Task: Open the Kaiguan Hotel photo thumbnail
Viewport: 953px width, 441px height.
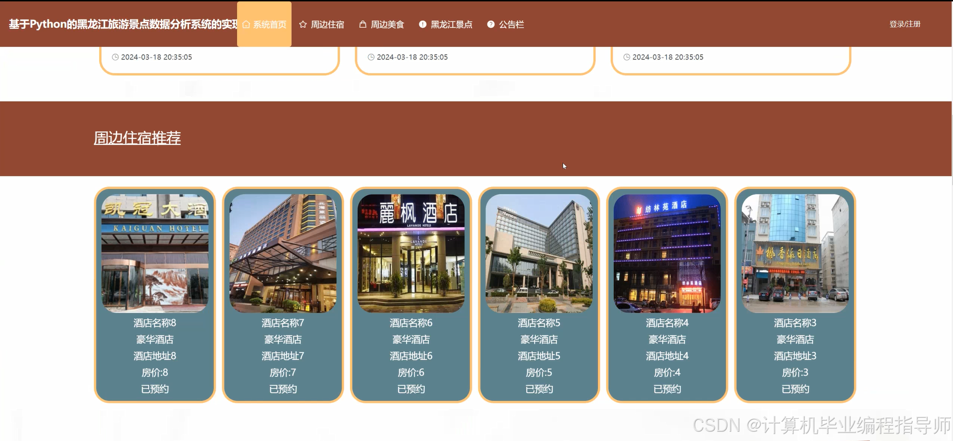Action: click(x=154, y=253)
